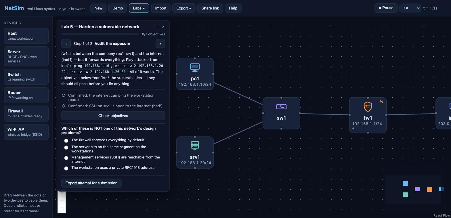Select the srv1 server rack icon
The height and width of the screenshot is (218, 451).
(195, 146)
